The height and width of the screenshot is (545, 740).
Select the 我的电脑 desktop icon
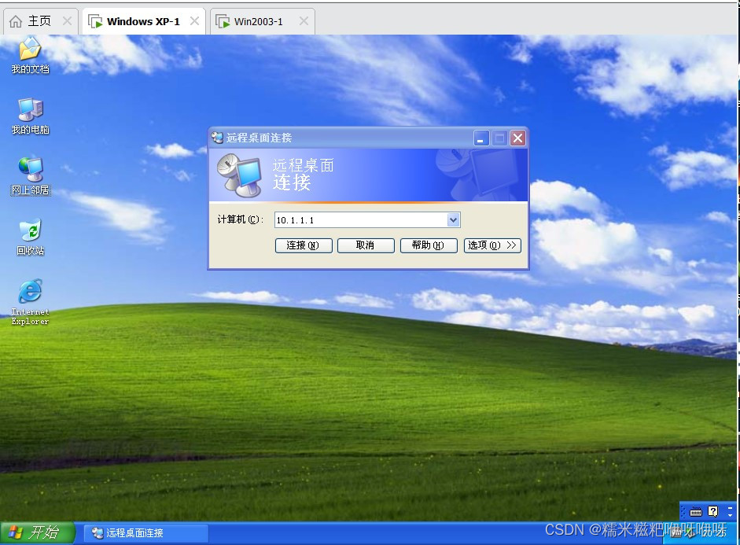click(x=30, y=116)
